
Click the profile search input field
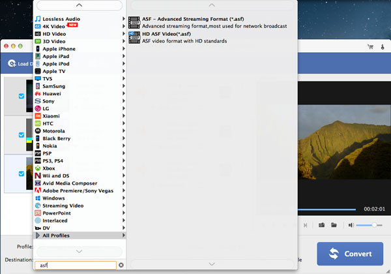(x=76, y=265)
